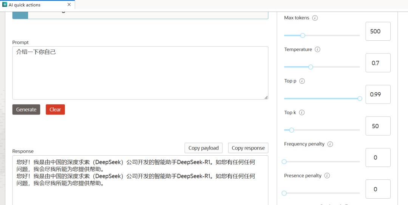
Task: Click inside the Response text area
Action: [140, 180]
